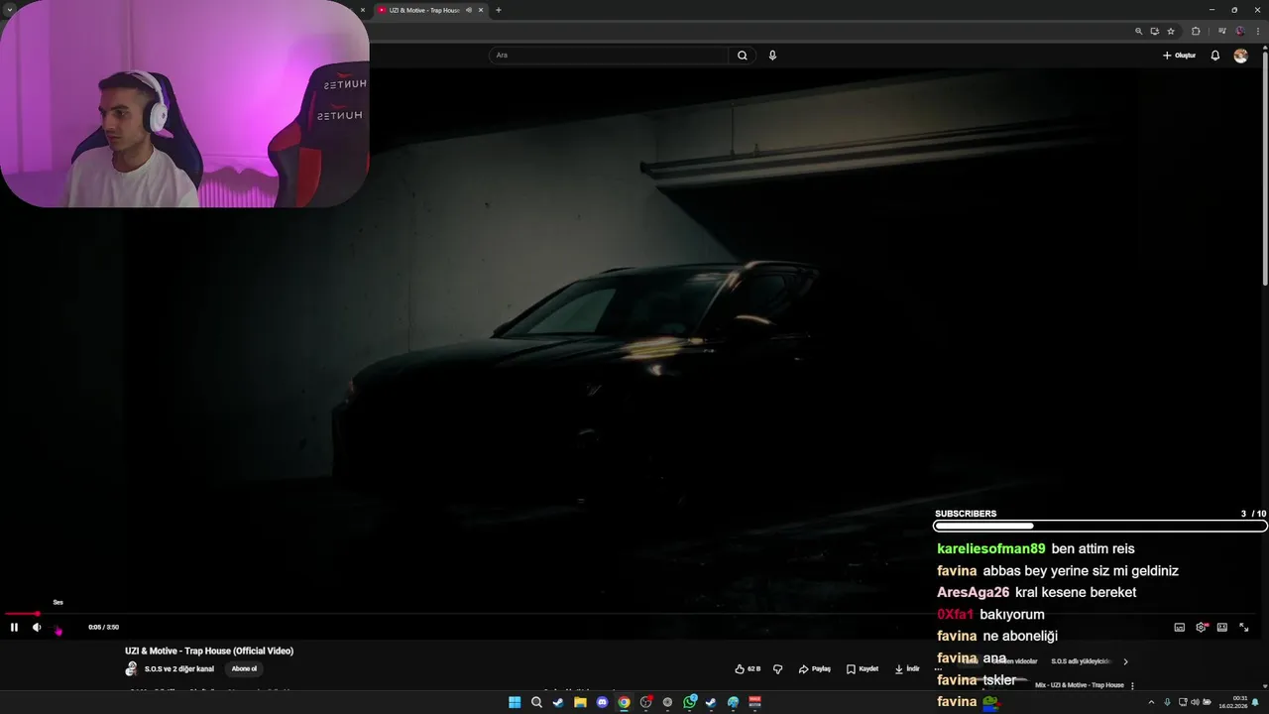Screen dimensions: 1269x714
Task: Click the 'Kaydet' save button
Action: click(x=863, y=669)
